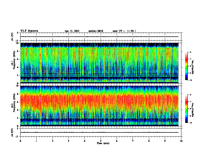Click the "8" tick on the time axis
The height and width of the screenshot is (158, 204).
(x=149, y=141)
